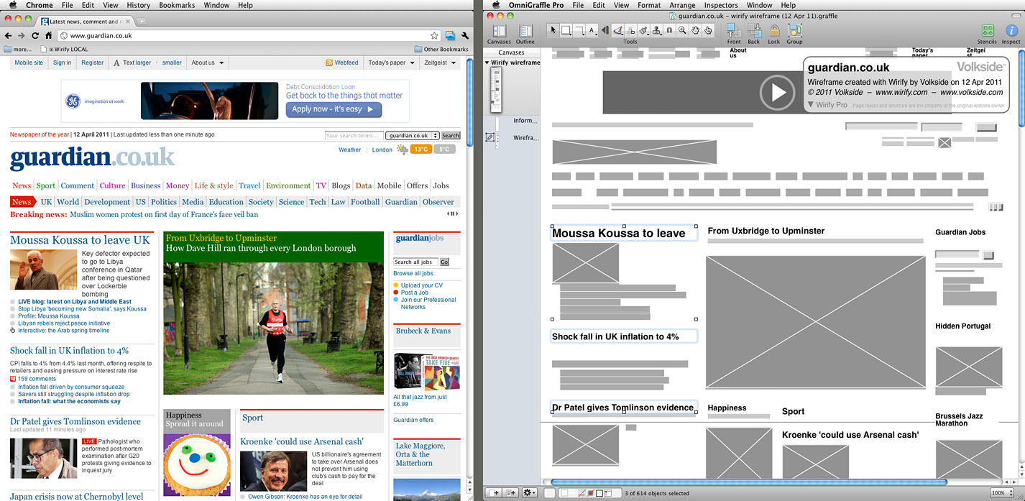
Task: Select the Hand pan tool in OmniGraffle
Action: [695, 30]
